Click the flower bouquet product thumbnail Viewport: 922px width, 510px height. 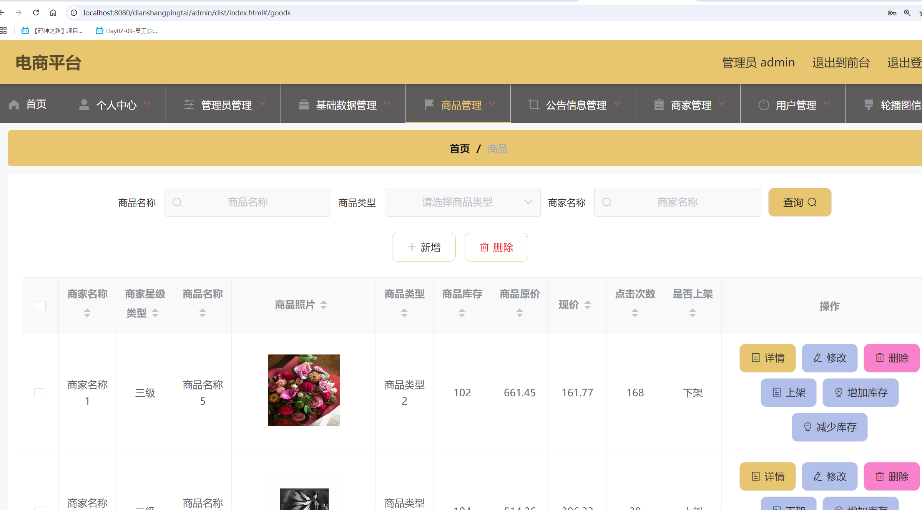[303, 390]
